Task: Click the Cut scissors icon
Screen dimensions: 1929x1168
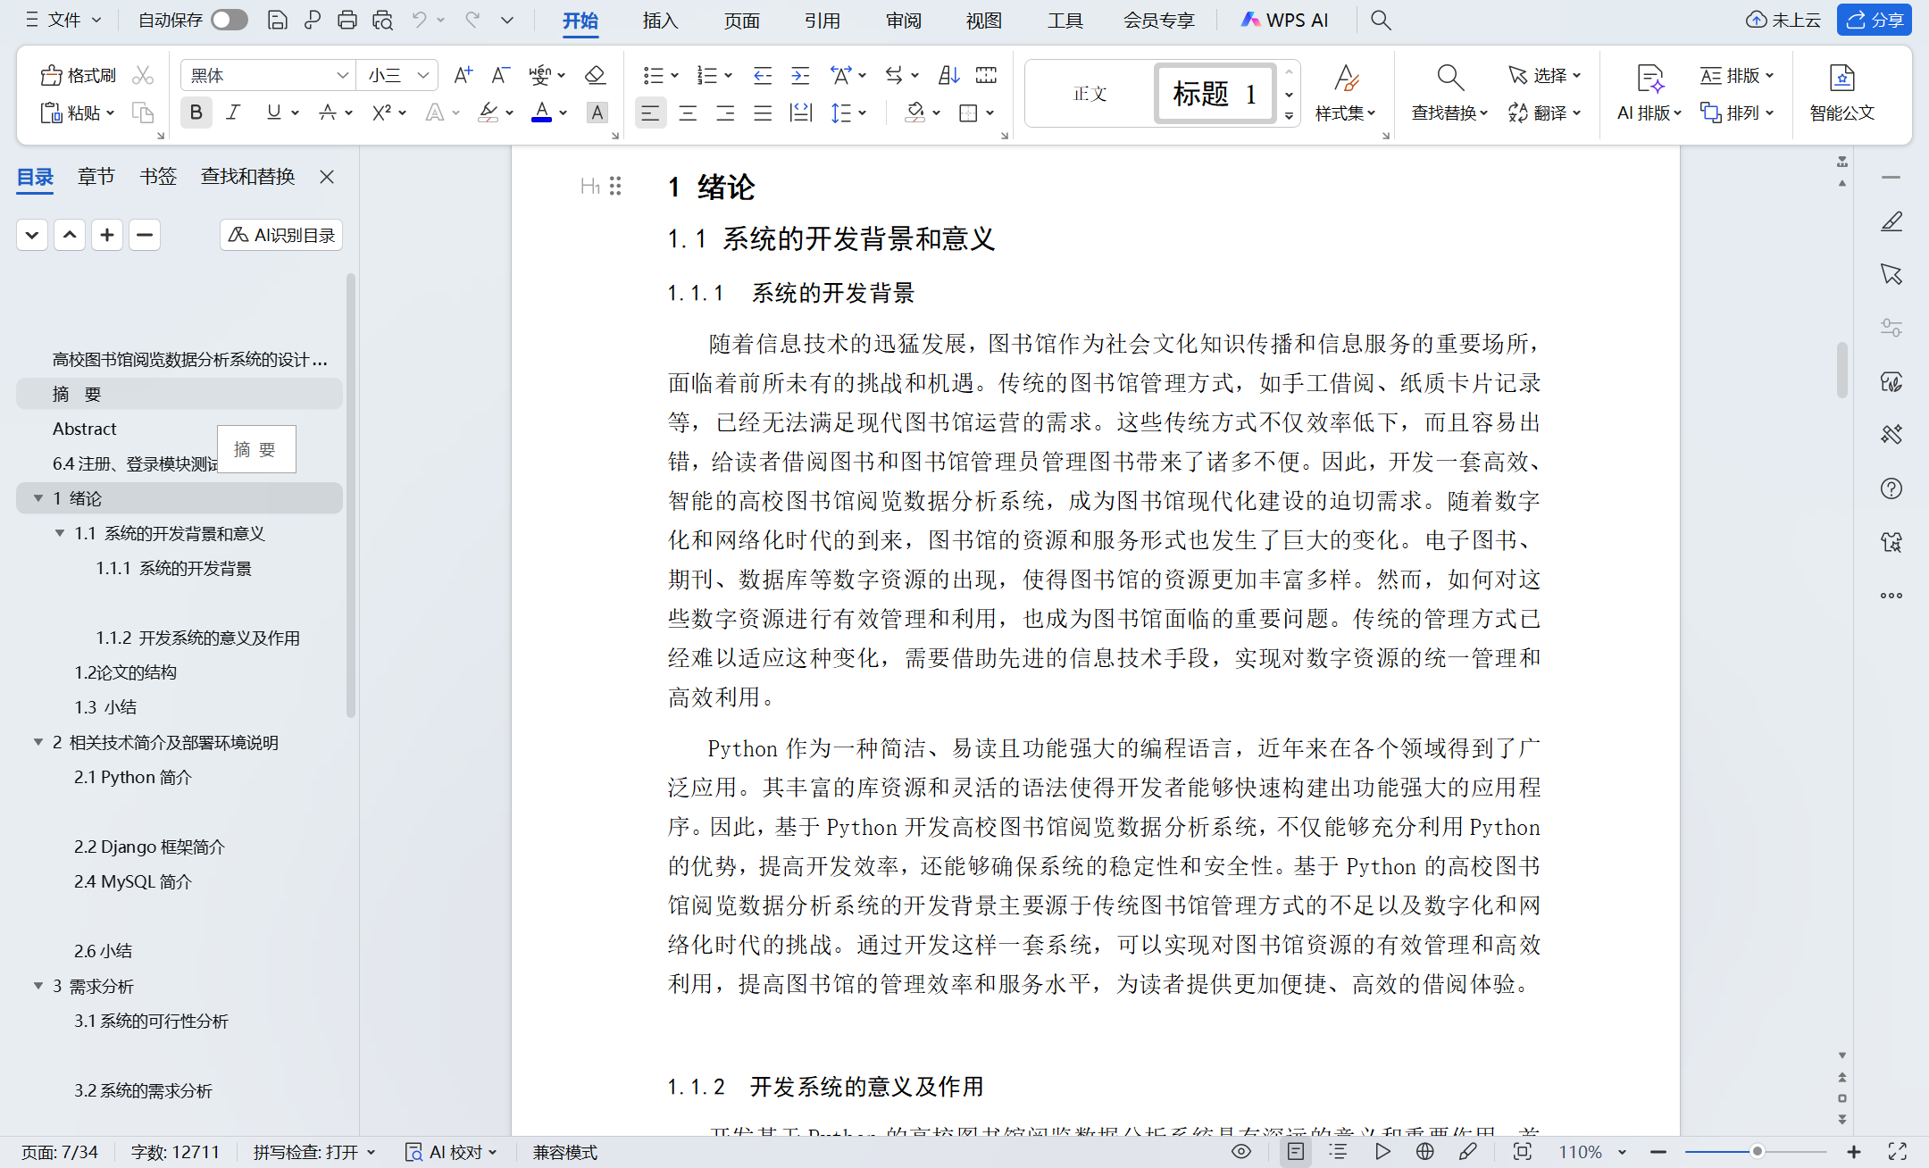Action: [143, 75]
